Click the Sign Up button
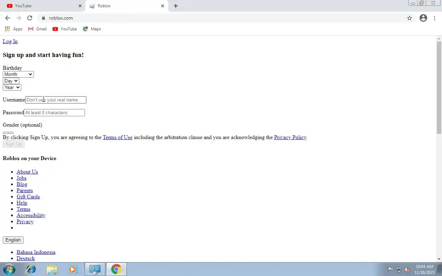The width and height of the screenshot is (442, 276). (13, 144)
